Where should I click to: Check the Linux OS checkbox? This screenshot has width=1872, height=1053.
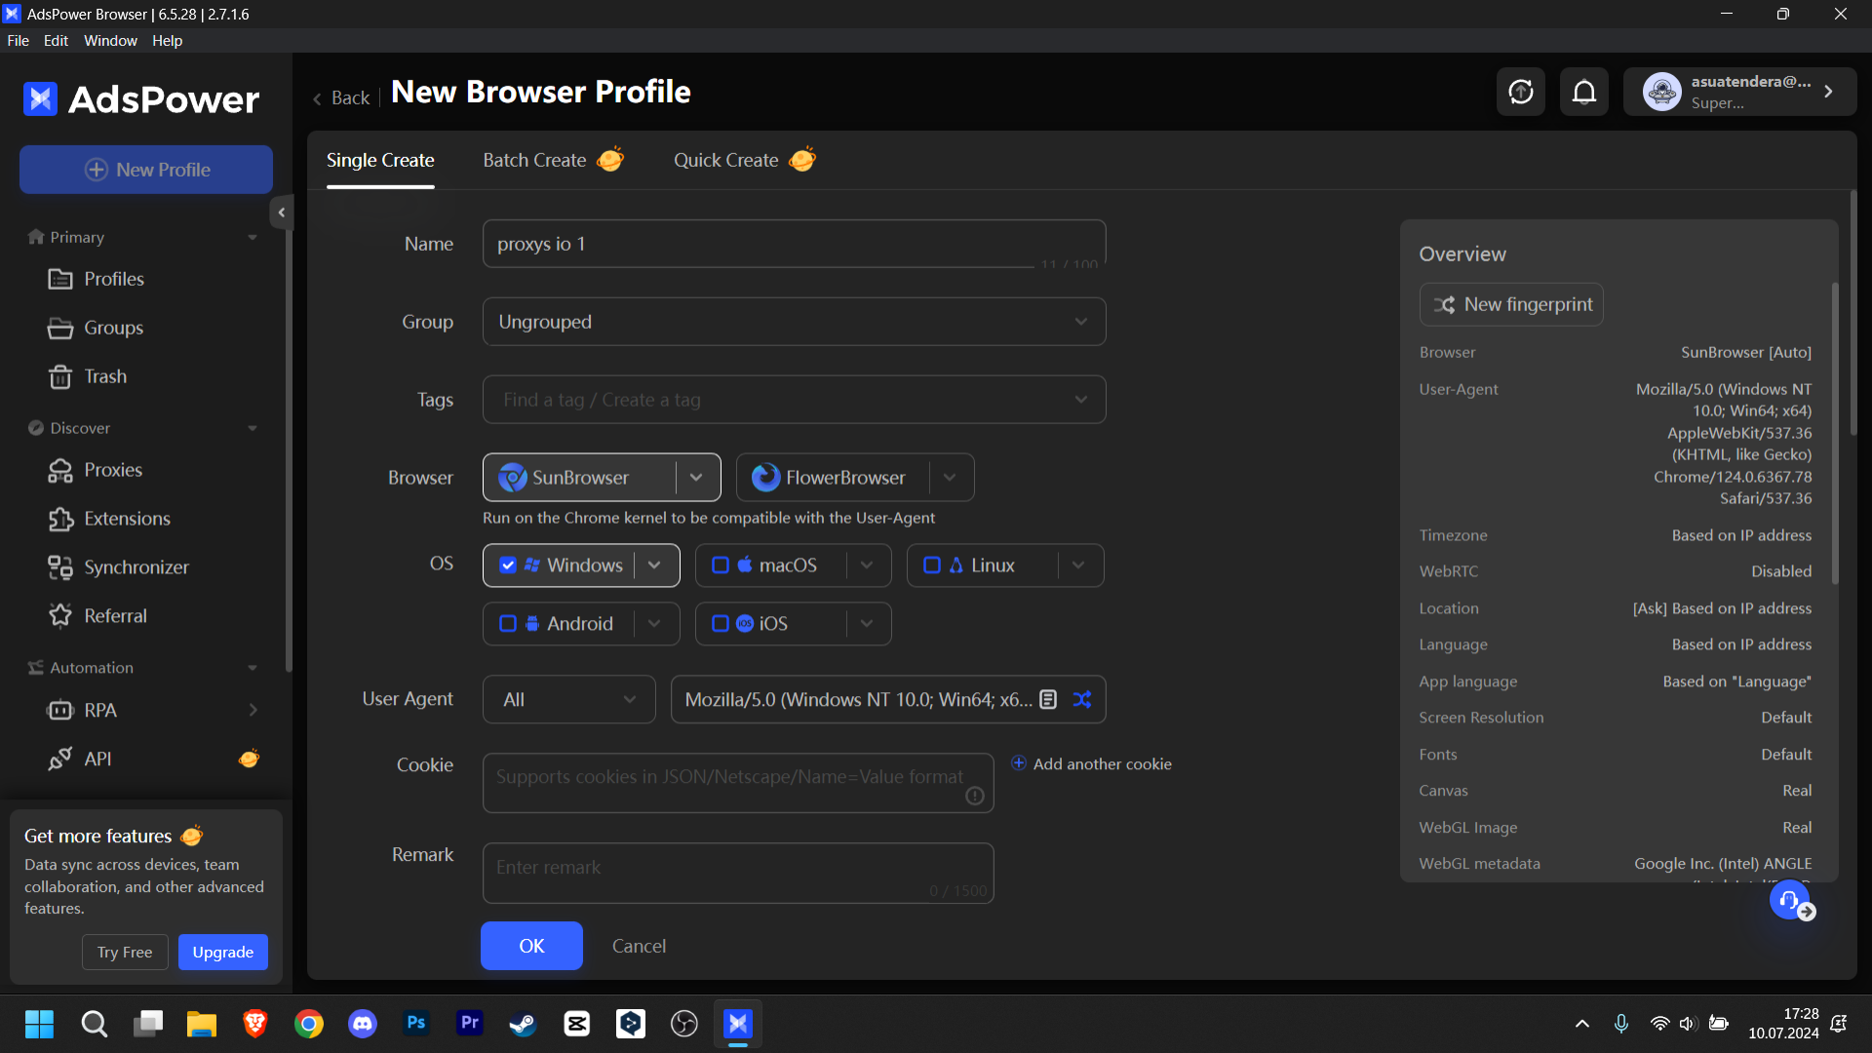pyautogui.click(x=932, y=565)
